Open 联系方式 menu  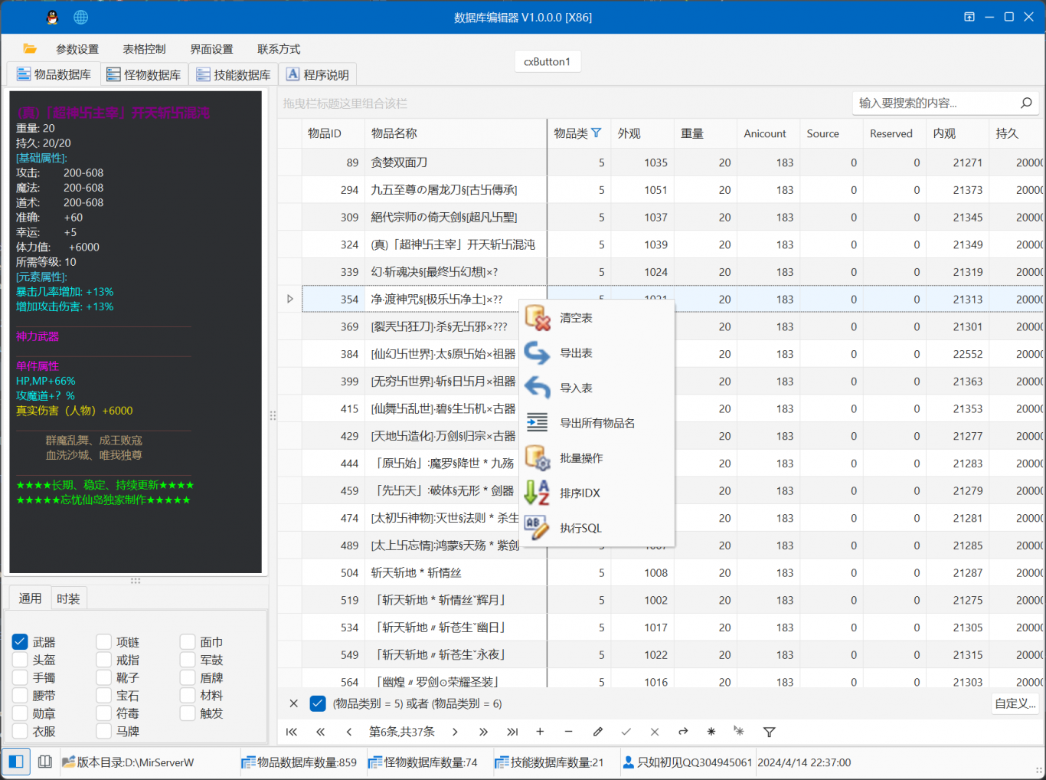coord(279,49)
